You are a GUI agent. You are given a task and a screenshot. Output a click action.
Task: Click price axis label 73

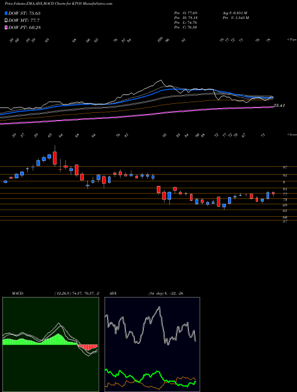tap(285, 200)
